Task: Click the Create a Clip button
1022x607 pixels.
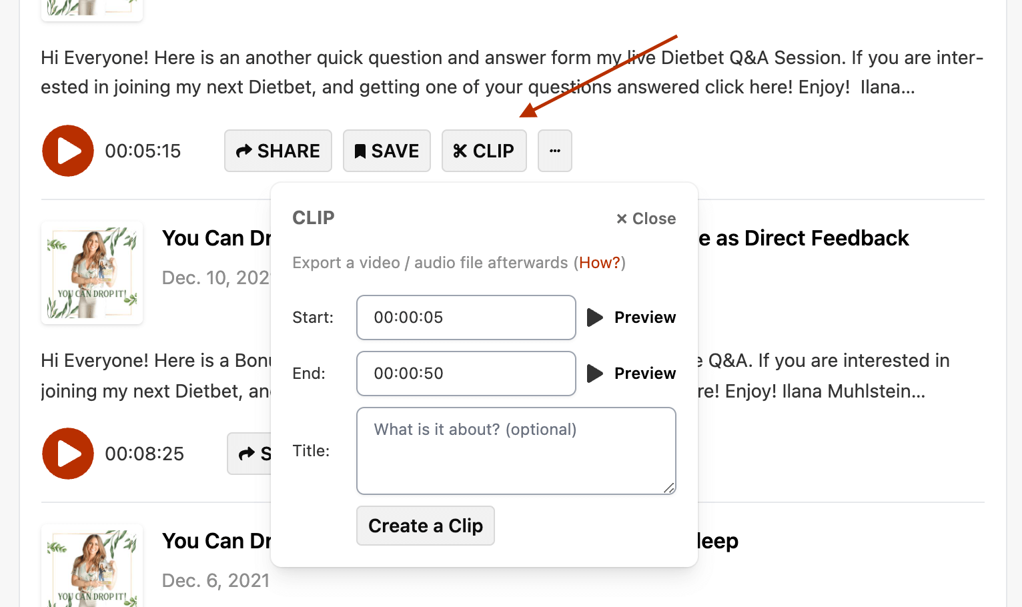Action: click(426, 526)
